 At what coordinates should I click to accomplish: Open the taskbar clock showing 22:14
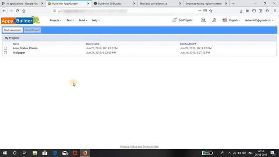pyautogui.click(x=261, y=153)
